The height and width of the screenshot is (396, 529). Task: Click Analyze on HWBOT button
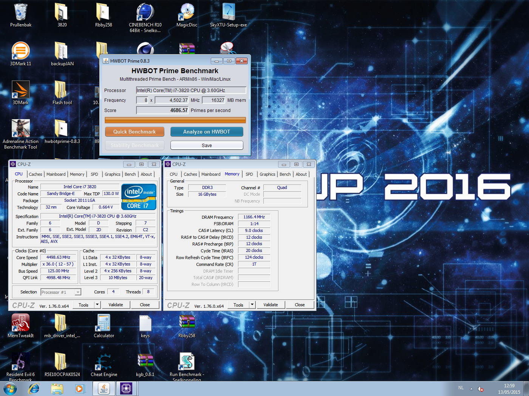(207, 132)
